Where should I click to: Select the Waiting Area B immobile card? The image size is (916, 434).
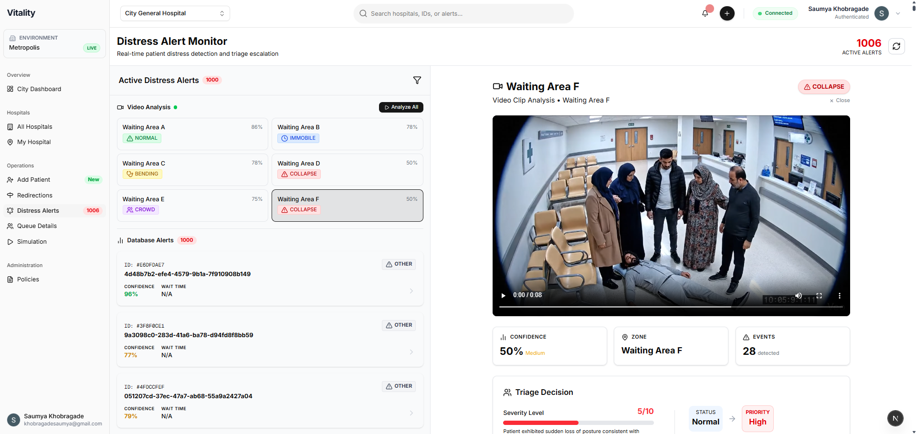point(347,134)
